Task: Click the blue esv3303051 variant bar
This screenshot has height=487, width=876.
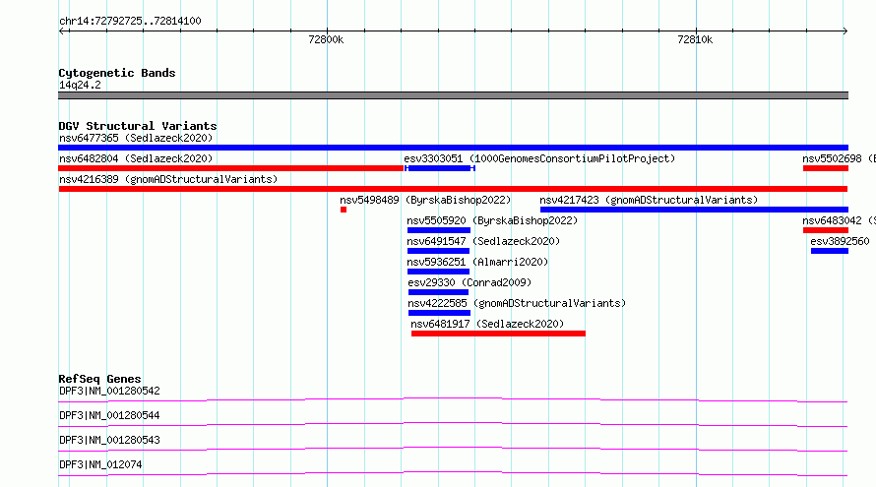Action: pyautogui.click(x=440, y=168)
